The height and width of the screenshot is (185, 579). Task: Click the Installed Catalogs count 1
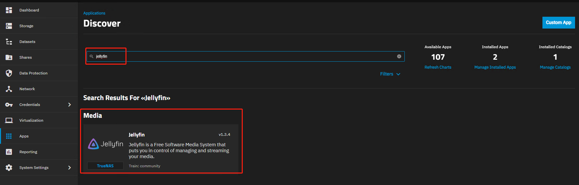[555, 57]
